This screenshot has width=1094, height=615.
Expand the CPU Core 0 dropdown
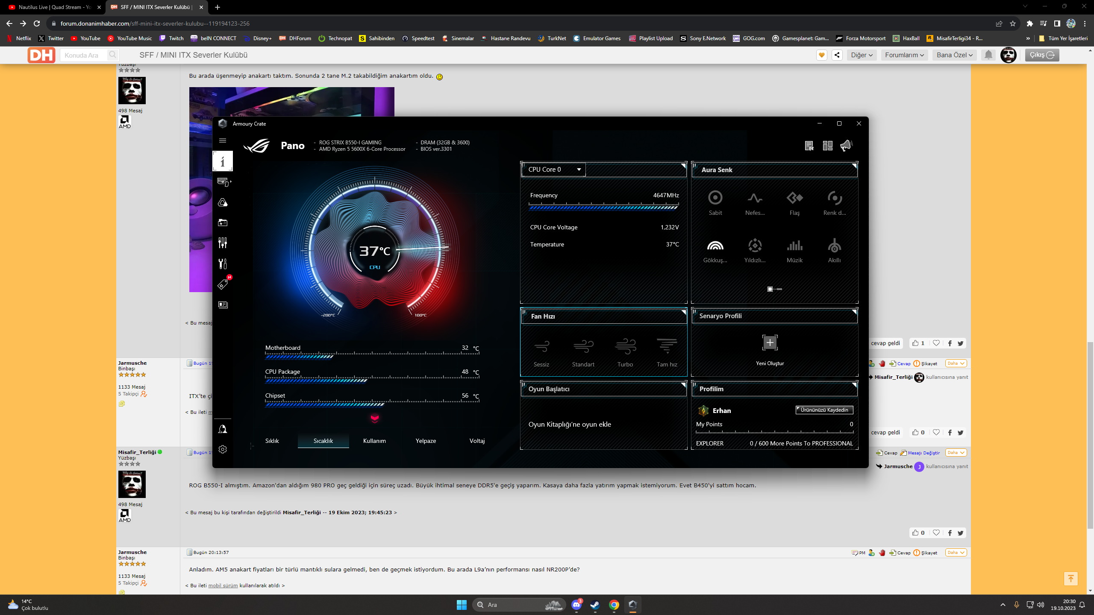(554, 170)
